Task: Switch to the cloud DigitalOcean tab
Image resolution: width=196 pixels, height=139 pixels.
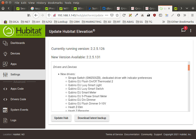Action: tap(108, 8)
